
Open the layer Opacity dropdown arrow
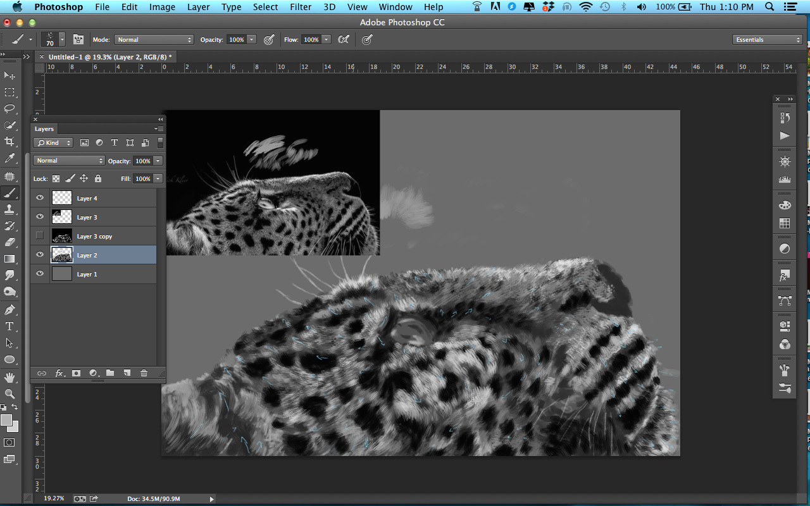pos(158,161)
